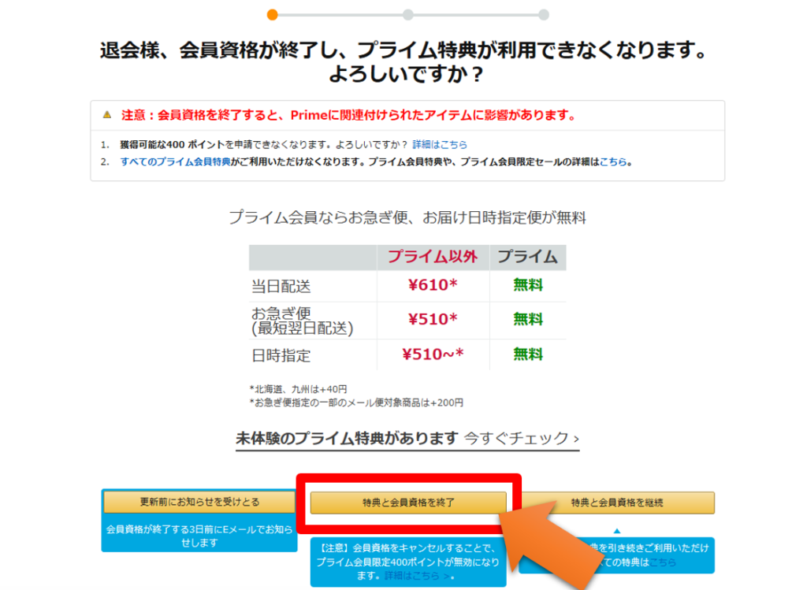Click the 更新前にお知らせを受けとる button

pos(199,502)
